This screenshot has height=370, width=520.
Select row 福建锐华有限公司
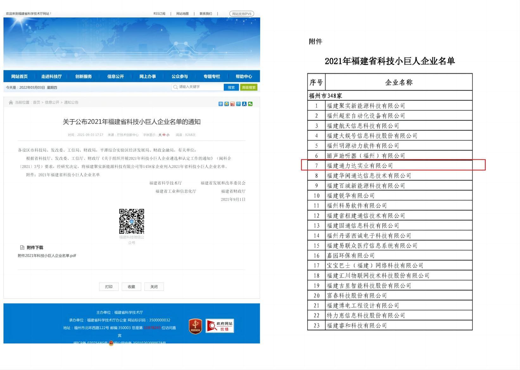pyautogui.click(x=390, y=196)
